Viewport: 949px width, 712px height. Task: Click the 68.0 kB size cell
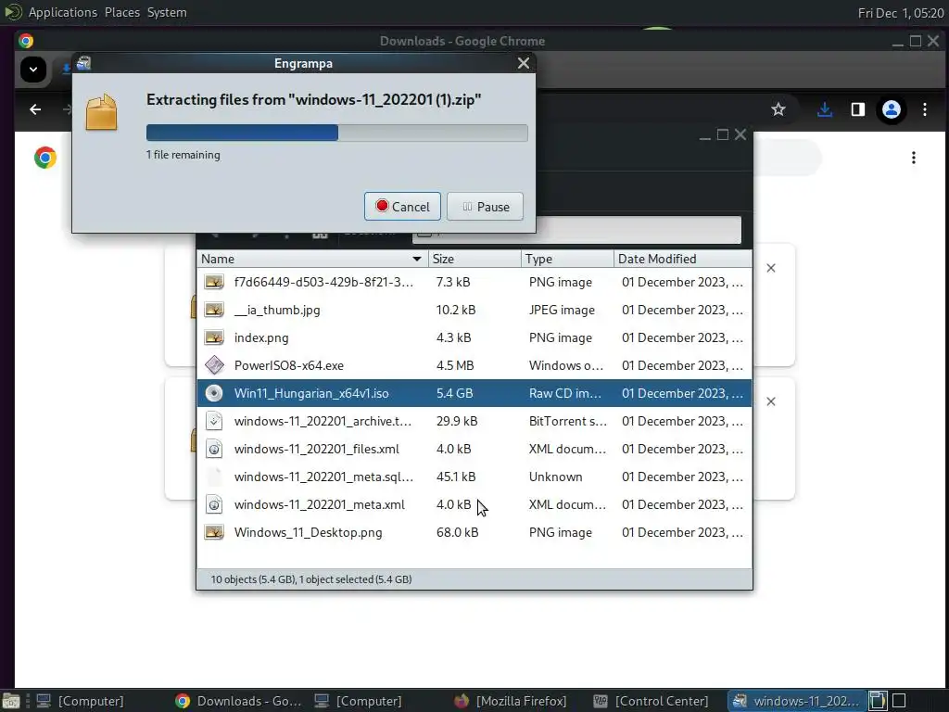(x=457, y=533)
